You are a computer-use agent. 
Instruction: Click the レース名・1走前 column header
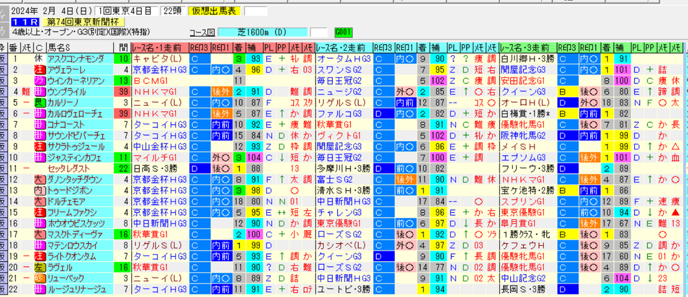[160, 48]
